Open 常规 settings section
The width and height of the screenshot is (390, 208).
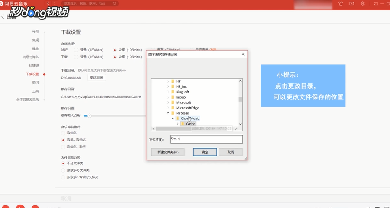coord(35,40)
